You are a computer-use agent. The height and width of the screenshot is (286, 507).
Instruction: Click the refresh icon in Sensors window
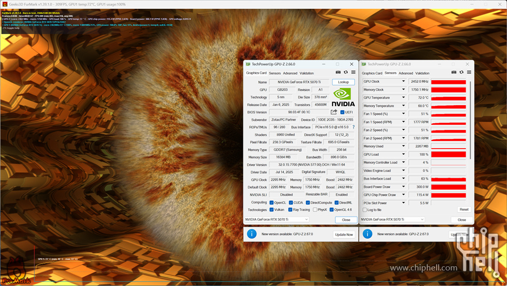coord(461,72)
